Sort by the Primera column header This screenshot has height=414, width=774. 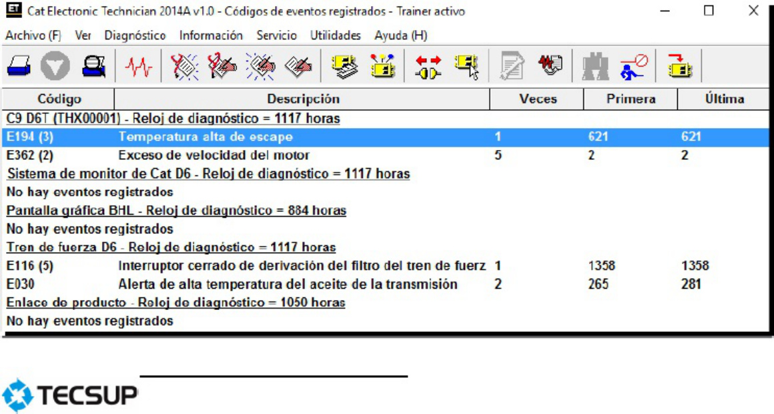(631, 99)
